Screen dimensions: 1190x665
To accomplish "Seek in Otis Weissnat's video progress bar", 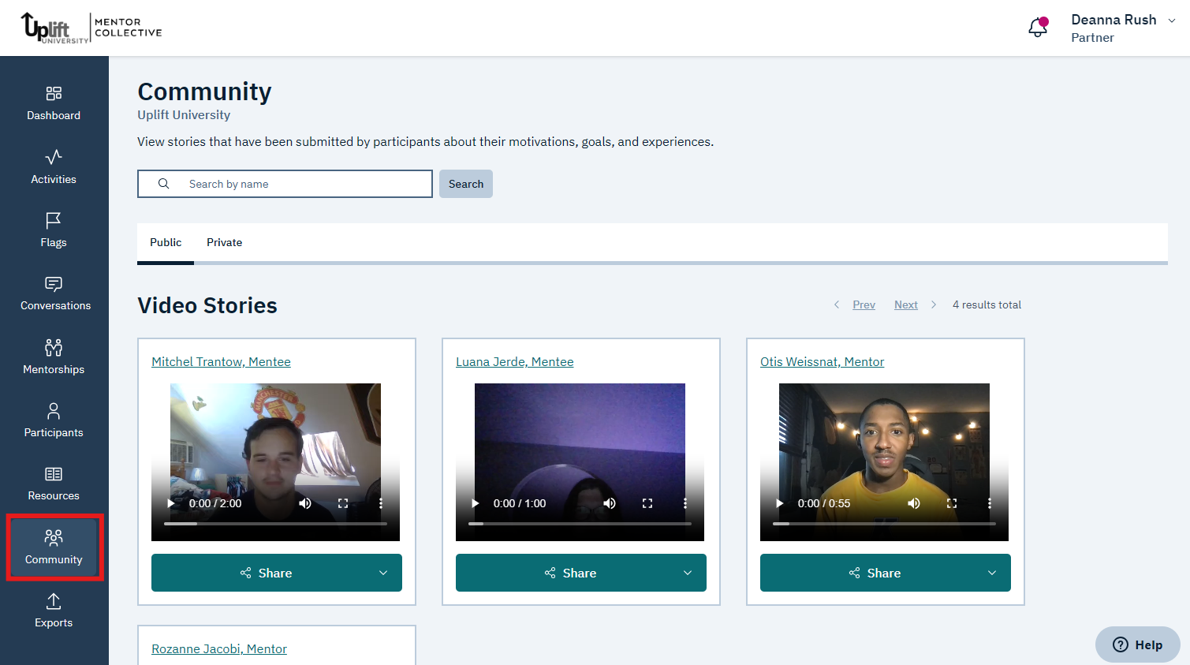I will click(884, 524).
